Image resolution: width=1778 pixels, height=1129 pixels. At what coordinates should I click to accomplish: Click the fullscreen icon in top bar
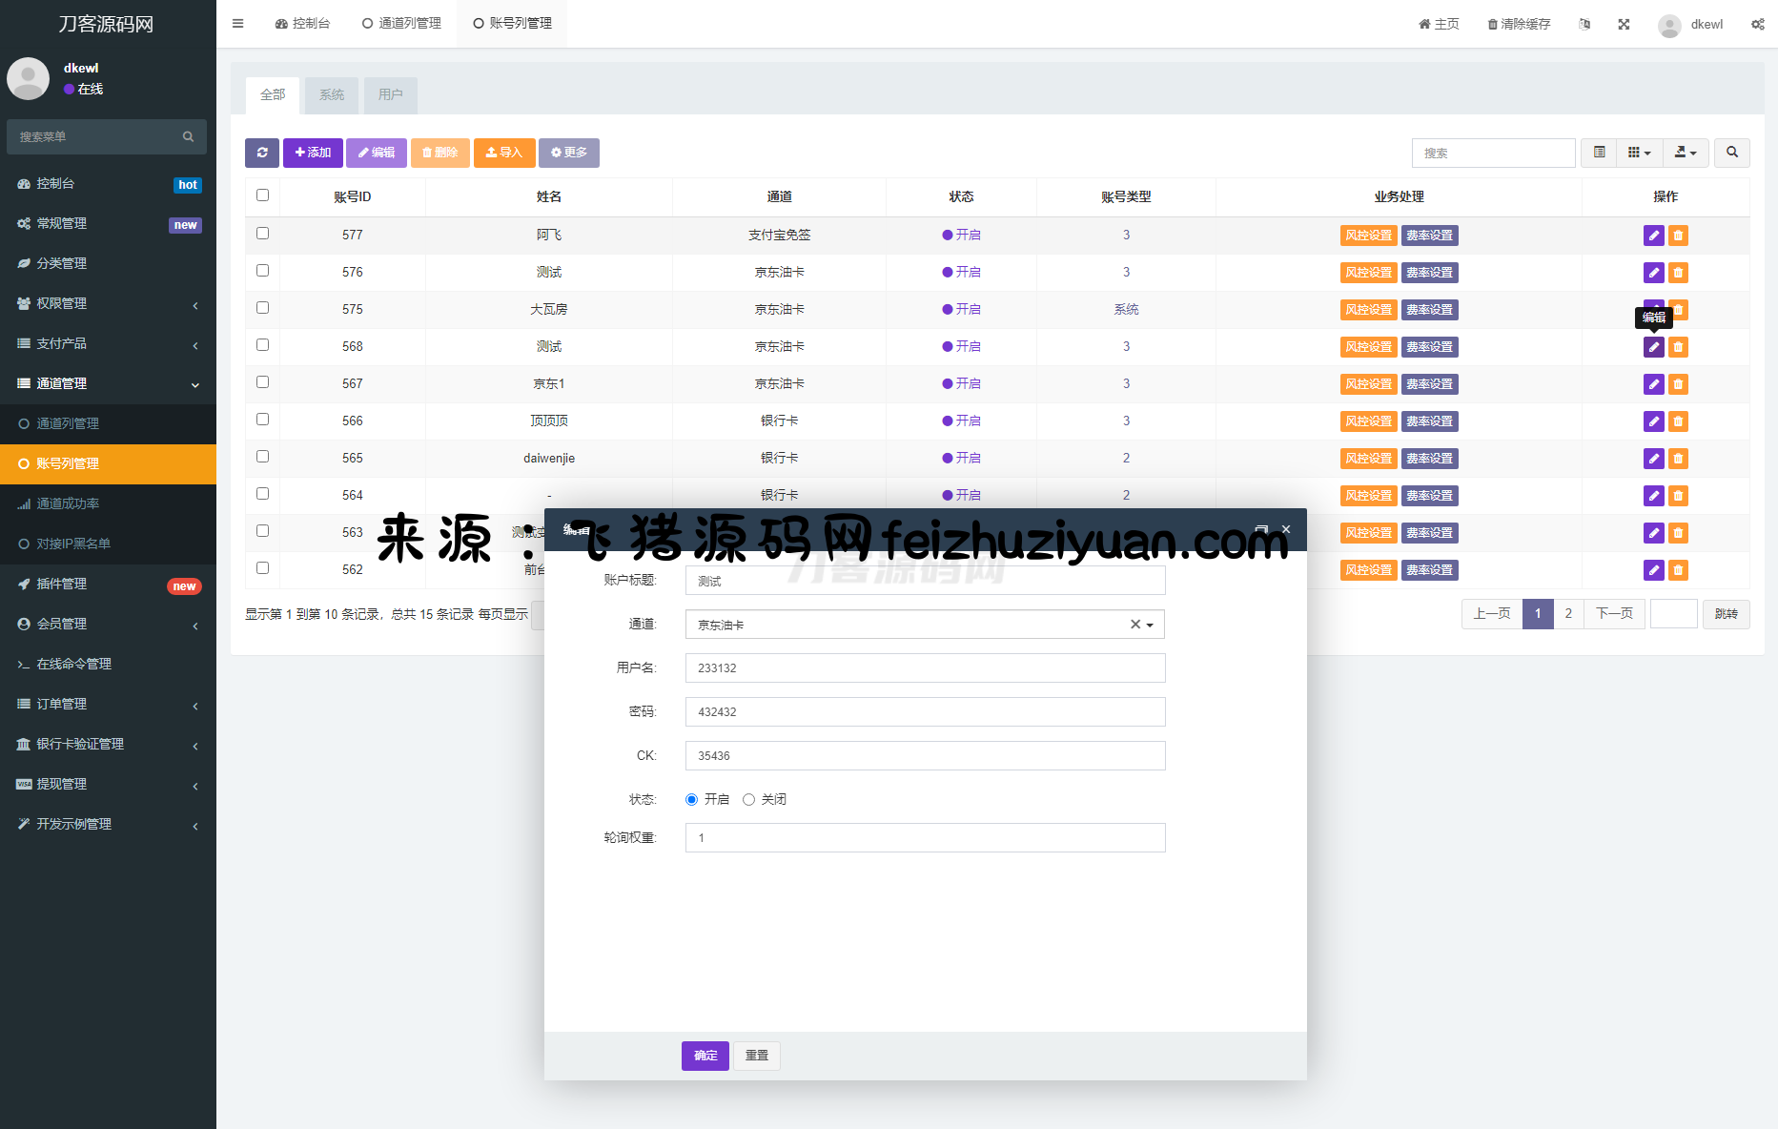point(1624,24)
